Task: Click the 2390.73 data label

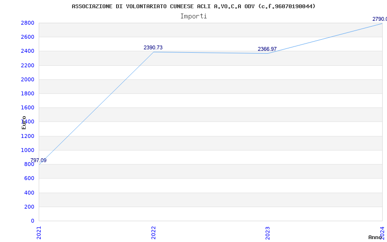Action: tap(153, 47)
